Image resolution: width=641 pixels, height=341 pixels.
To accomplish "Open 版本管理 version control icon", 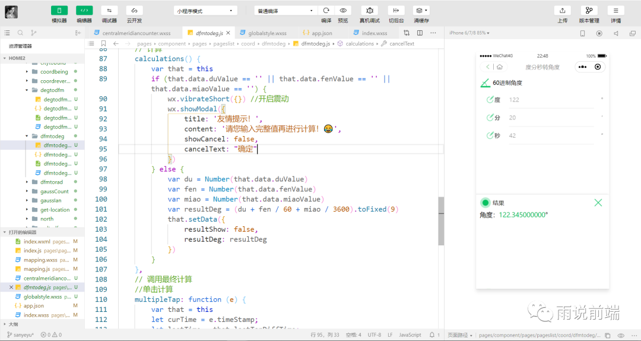I will click(588, 10).
